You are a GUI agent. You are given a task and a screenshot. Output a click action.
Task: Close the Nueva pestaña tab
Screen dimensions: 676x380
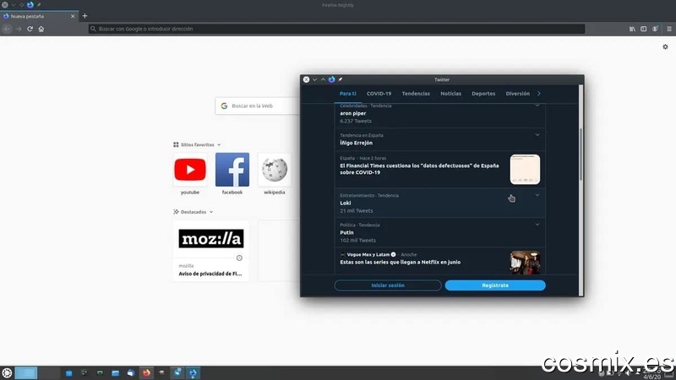(x=73, y=16)
